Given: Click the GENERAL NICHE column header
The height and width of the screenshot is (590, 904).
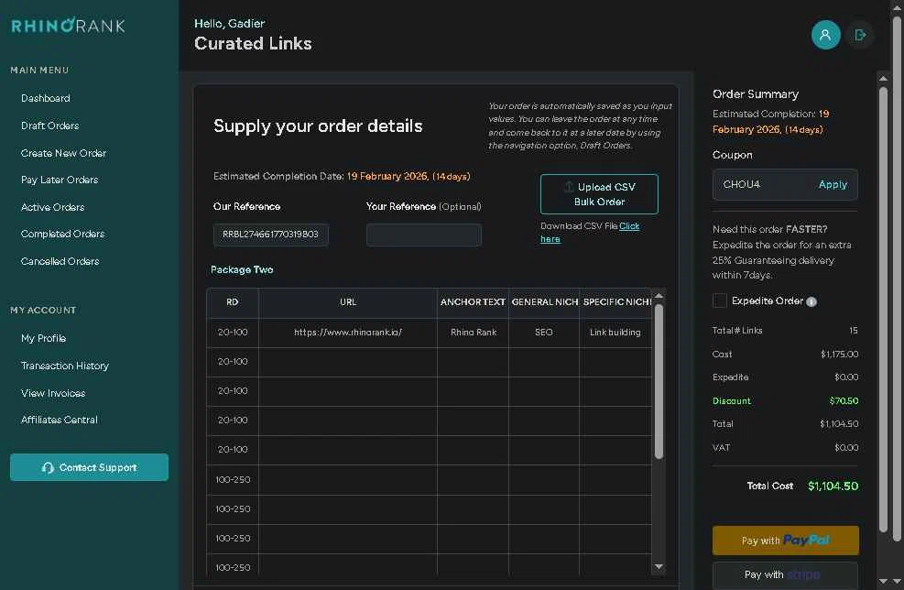Looking at the screenshot, I should (544, 302).
